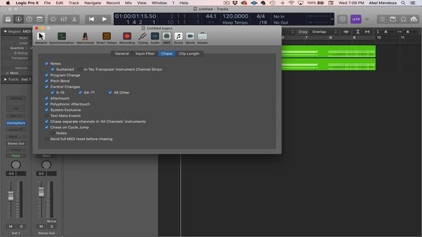The image size is (422, 237).
Task: Toggle System Exclusive checkbox
Action: (47, 110)
